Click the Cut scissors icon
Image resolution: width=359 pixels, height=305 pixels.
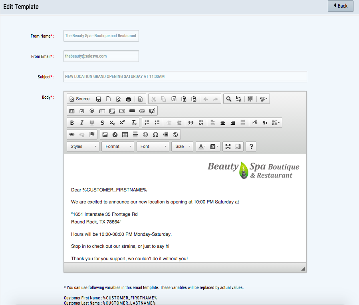tap(154, 99)
